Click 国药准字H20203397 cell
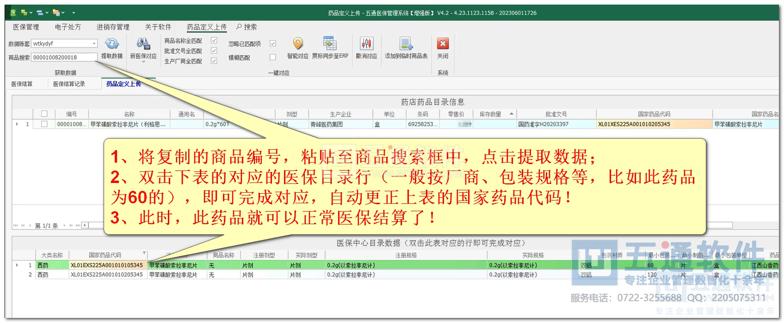784x323 pixels. (556, 124)
